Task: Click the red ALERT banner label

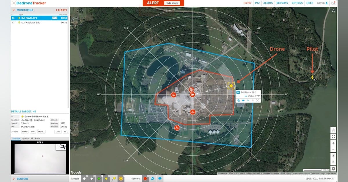Action: 153,3
